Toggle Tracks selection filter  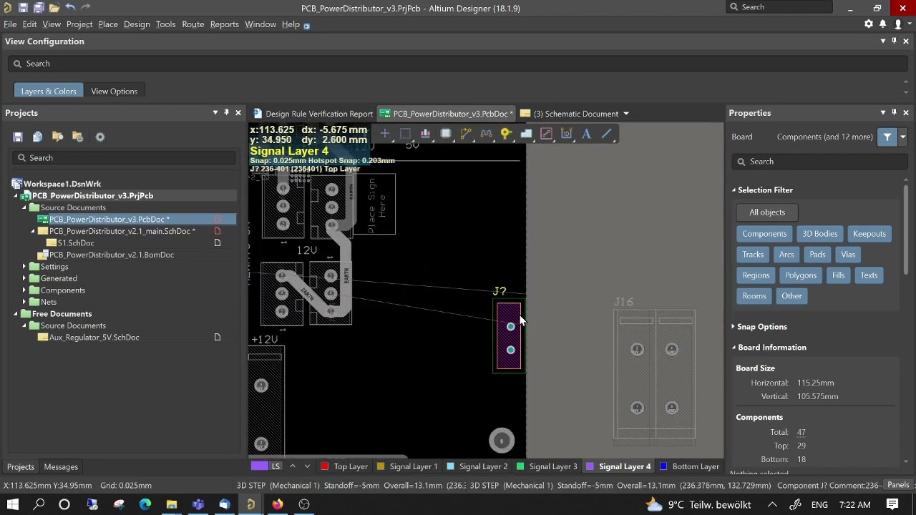click(x=753, y=255)
